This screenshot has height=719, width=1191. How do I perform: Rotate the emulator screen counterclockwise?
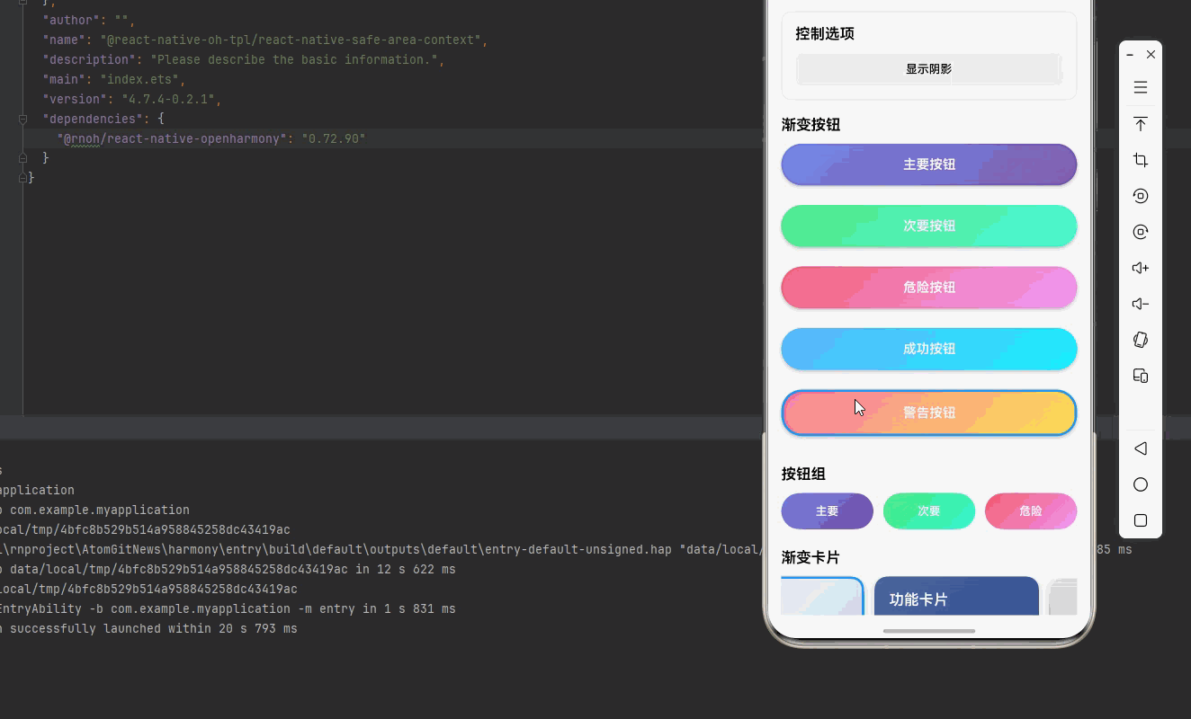click(1141, 196)
